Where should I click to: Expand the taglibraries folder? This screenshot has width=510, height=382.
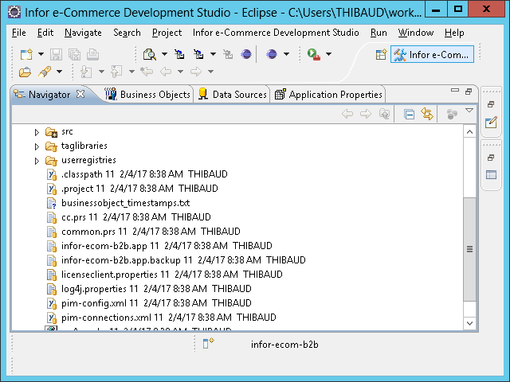tap(37, 146)
